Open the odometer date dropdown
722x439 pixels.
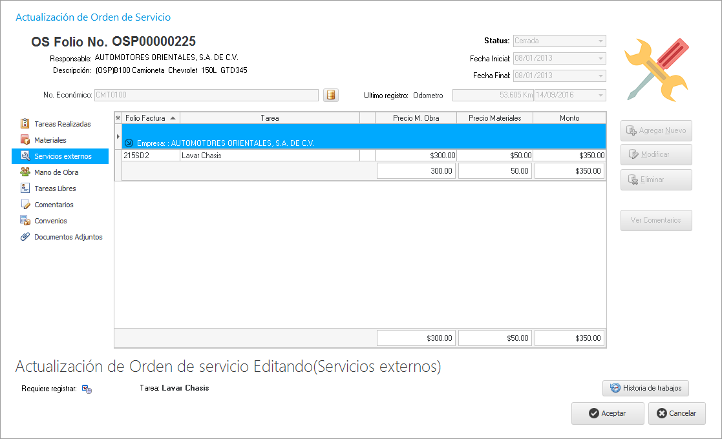[x=601, y=96]
